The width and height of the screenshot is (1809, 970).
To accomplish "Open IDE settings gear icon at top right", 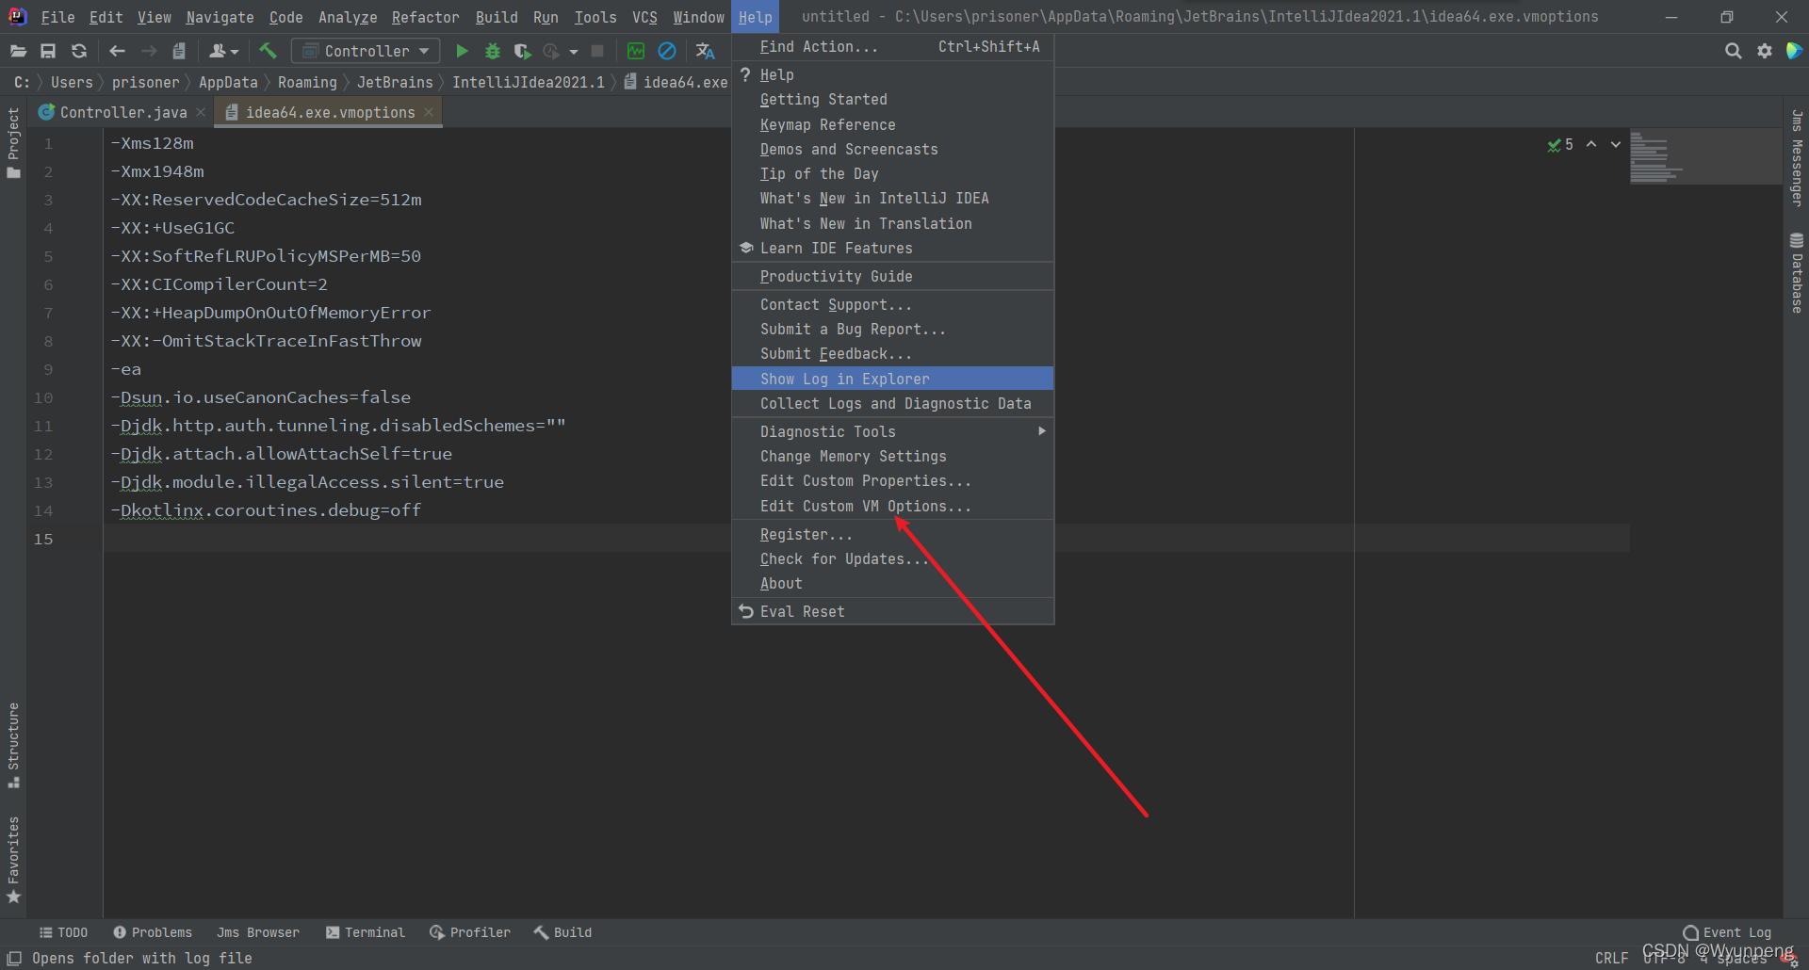I will click(x=1765, y=51).
